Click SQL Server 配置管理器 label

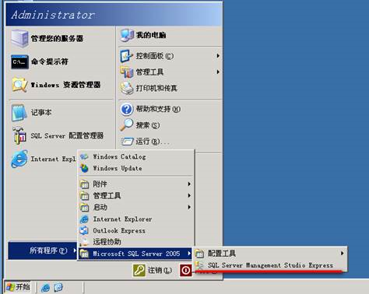[x=67, y=135]
